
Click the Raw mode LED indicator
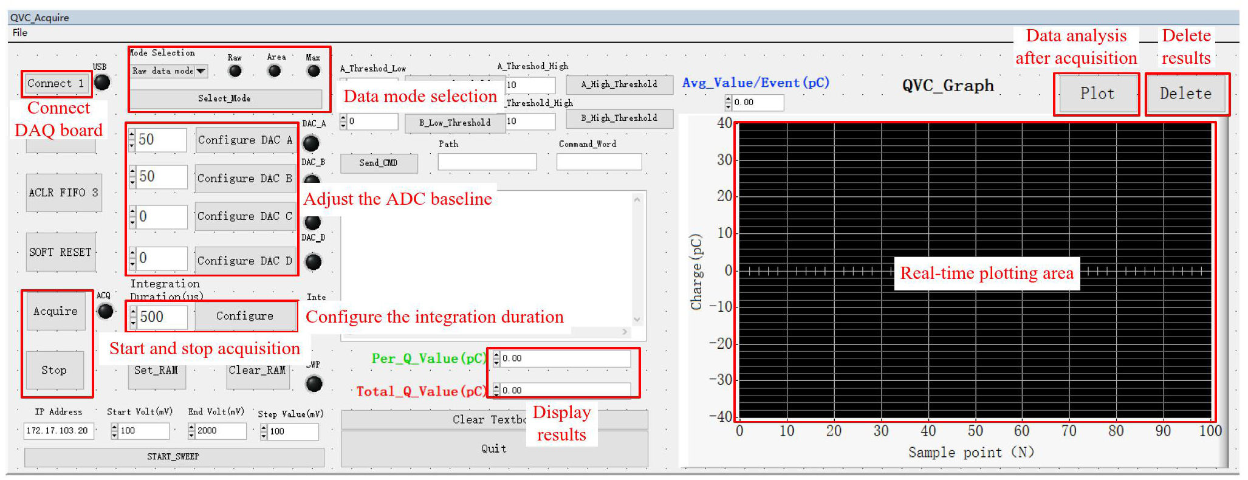click(235, 71)
